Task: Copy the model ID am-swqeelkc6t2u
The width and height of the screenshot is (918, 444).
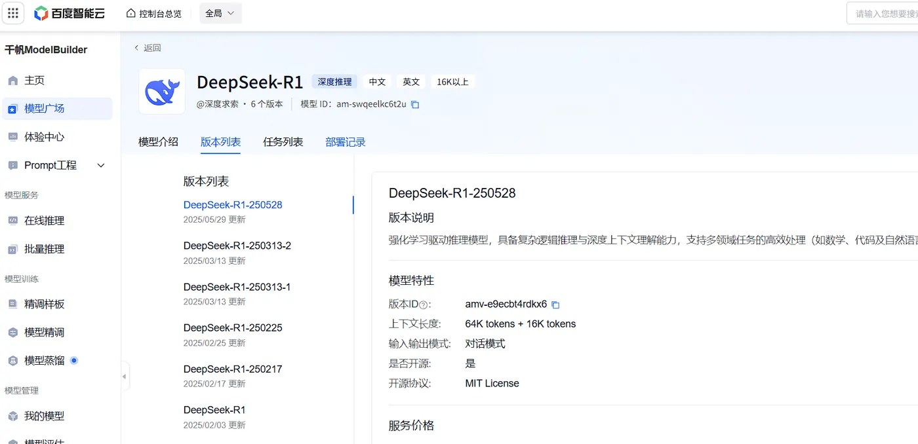Action: 415,104
